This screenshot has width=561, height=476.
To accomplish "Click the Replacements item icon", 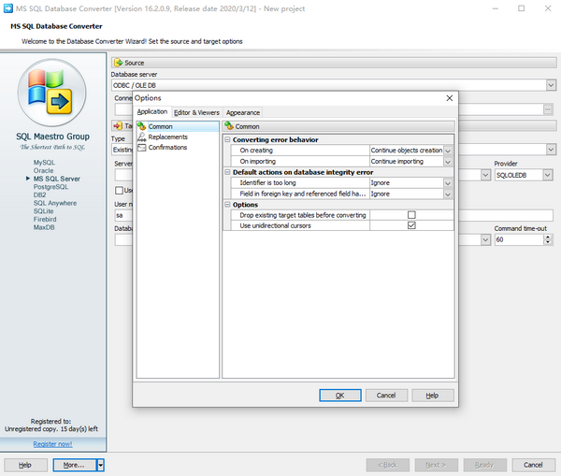I will pyautogui.click(x=142, y=137).
